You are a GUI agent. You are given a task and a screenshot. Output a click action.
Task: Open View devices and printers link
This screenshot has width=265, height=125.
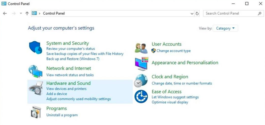point(67,88)
